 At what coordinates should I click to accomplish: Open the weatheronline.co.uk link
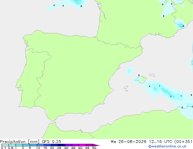pyautogui.click(x=167, y=146)
